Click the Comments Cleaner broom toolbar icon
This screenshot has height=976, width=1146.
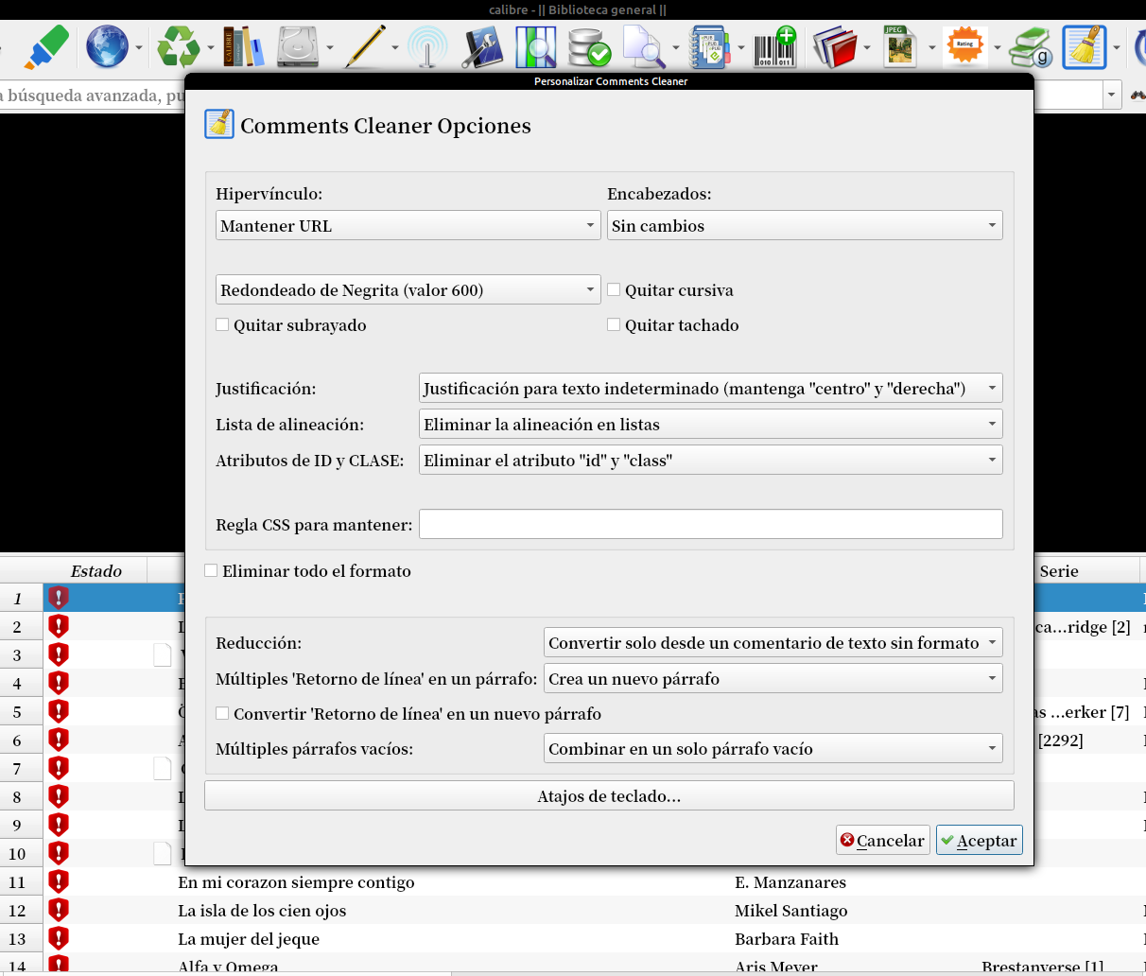pos(1085,46)
